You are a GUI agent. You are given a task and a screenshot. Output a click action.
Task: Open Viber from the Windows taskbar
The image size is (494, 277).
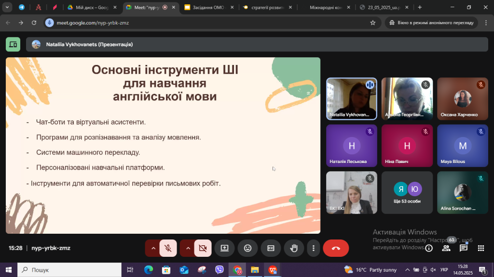tap(220, 270)
